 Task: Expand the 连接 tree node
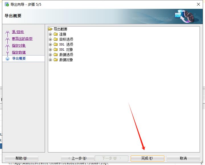pyautogui.click(x=50, y=34)
